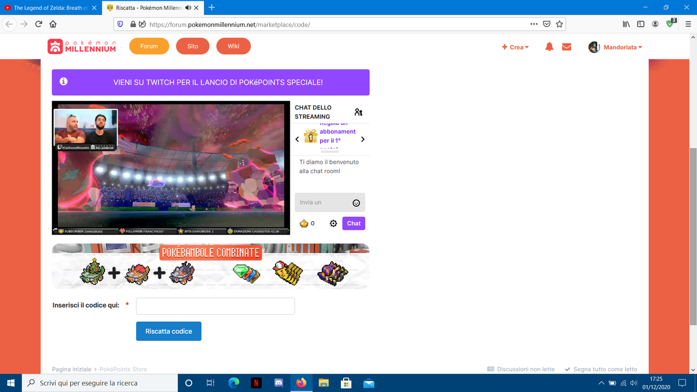This screenshot has height=392, width=697.
Task: Toggle the sidebar view icon
Action: pos(640,24)
